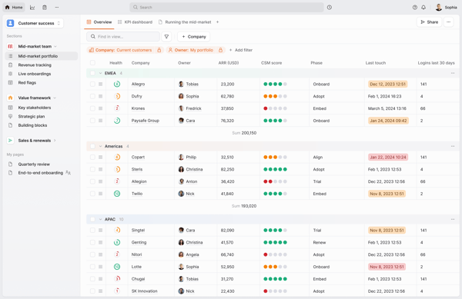
Task: Open the Customer success workspace switcher
Action: pyautogui.click(x=35, y=23)
